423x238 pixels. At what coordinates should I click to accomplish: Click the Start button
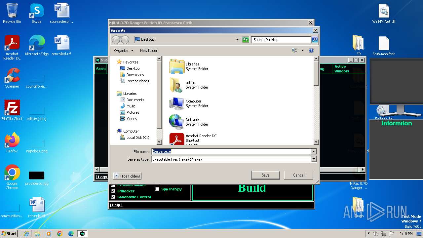tap(9, 234)
